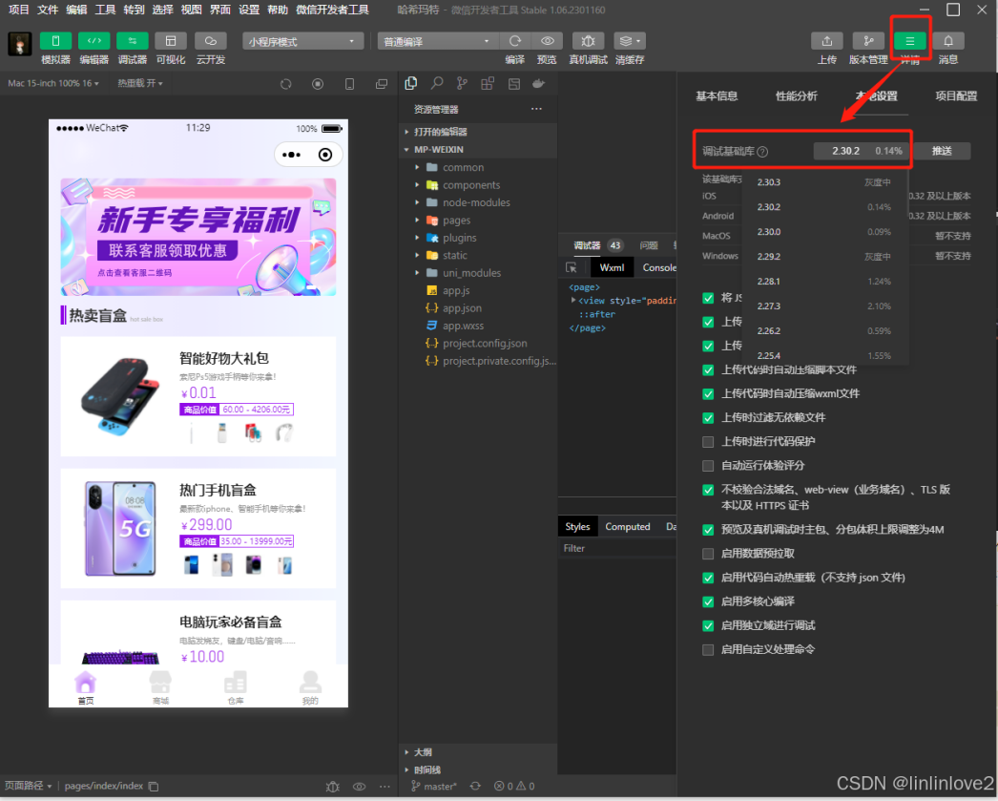
Task: Select base library version 2.30.3
Action: coord(825,182)
